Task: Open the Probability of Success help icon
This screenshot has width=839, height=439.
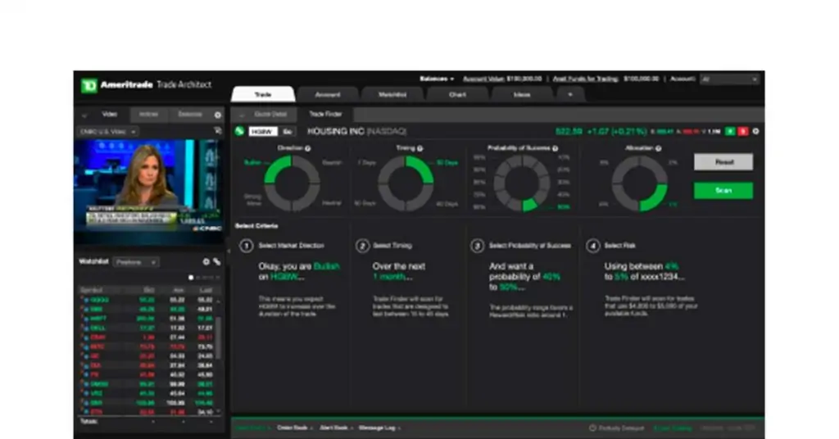Action: click(556, 148)
